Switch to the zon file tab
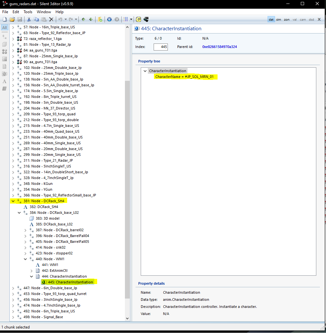 (x=287, y=20)
